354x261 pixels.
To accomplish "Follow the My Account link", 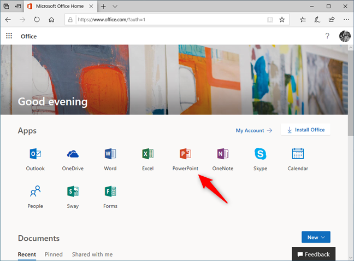I will coord(253,131).
